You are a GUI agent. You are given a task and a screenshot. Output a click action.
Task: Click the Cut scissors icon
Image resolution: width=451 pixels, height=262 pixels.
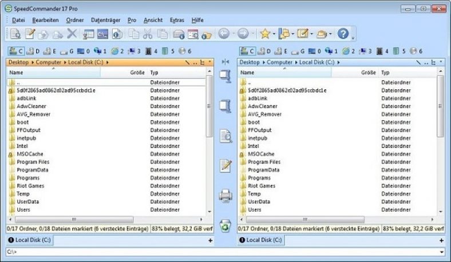tap(148, 34)
